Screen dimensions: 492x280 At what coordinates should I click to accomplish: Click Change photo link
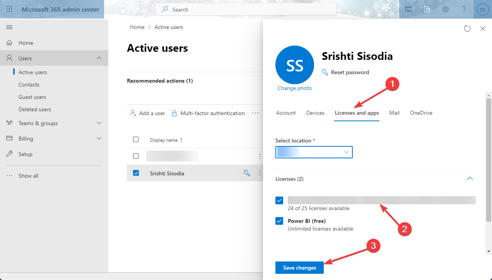(295, 88)
